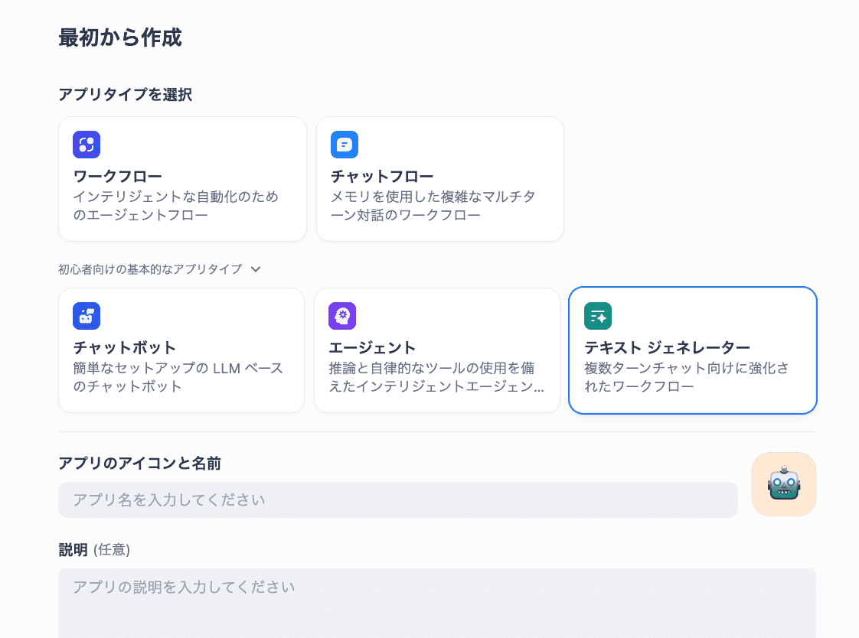Click the green Text Generator (テキスト ジェネレーター) icon
The image size is (859, 638).
click(598, 316)
